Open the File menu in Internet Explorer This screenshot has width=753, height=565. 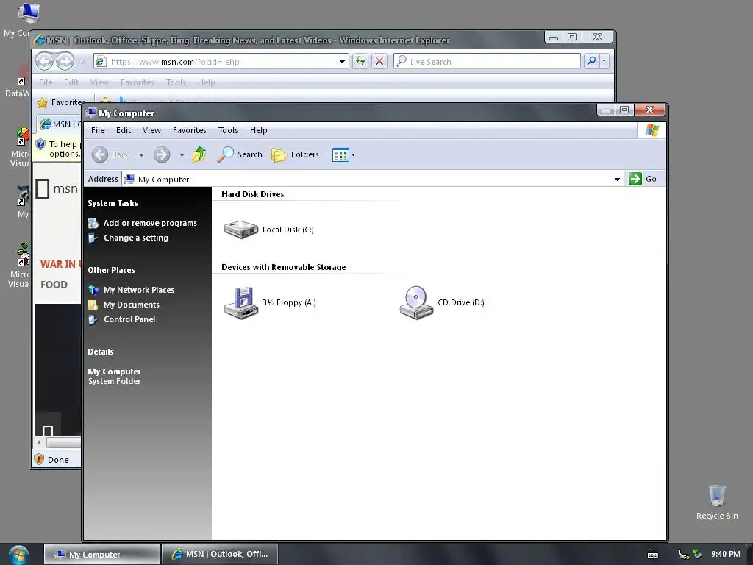[46, 82]
